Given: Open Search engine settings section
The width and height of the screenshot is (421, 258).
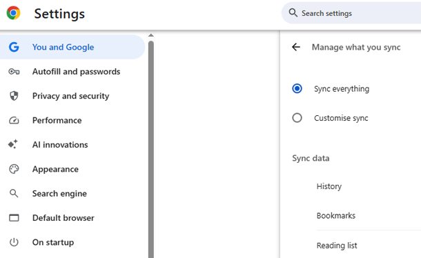Looking at the screenshot, I should 72,194.
